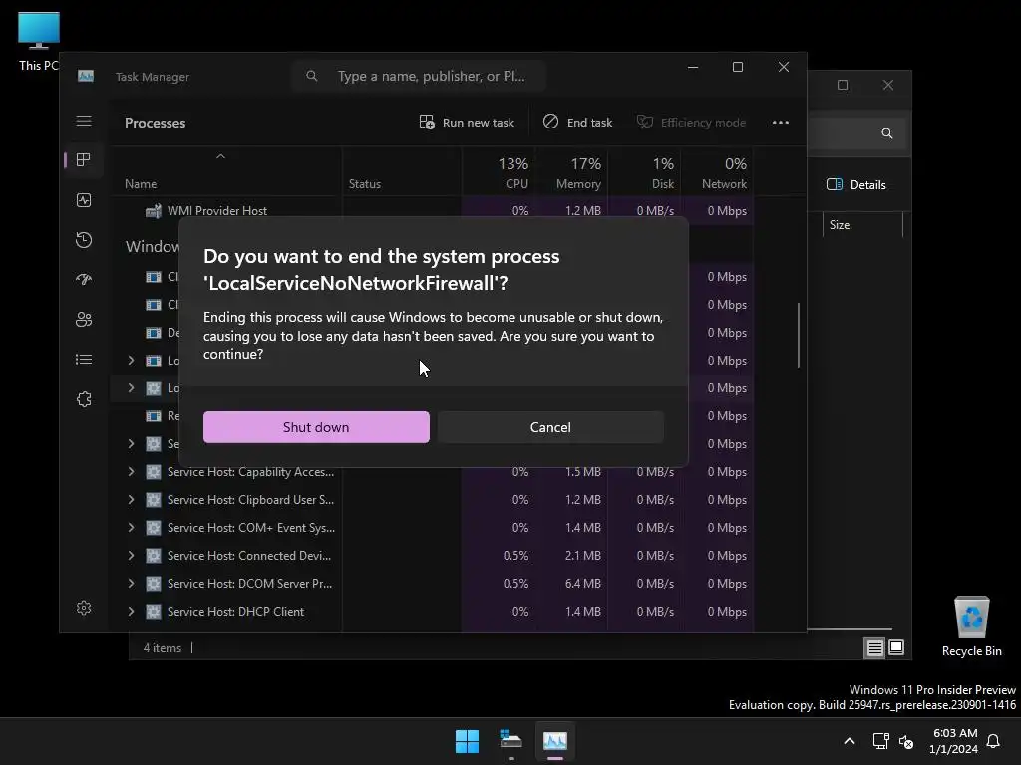This screenshot has height=765, width=1021.
Task: Click network status tray icon
Action: click(x=880, y=741)
